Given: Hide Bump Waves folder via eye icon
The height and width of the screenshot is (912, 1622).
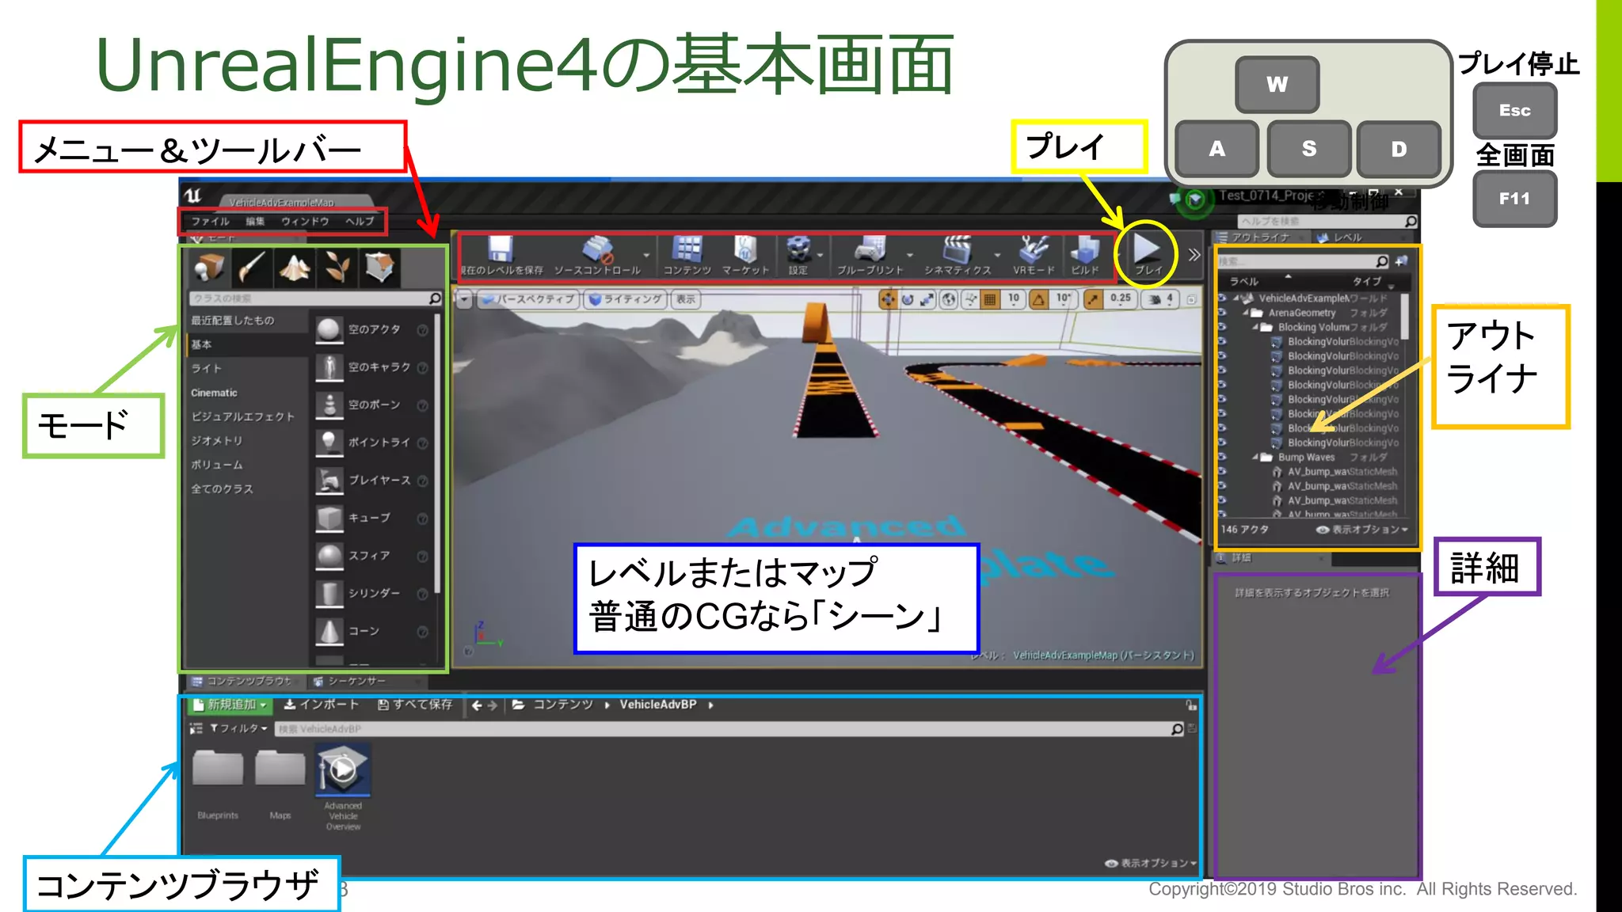Looking at the screenshot, I should coord(1222,457).
